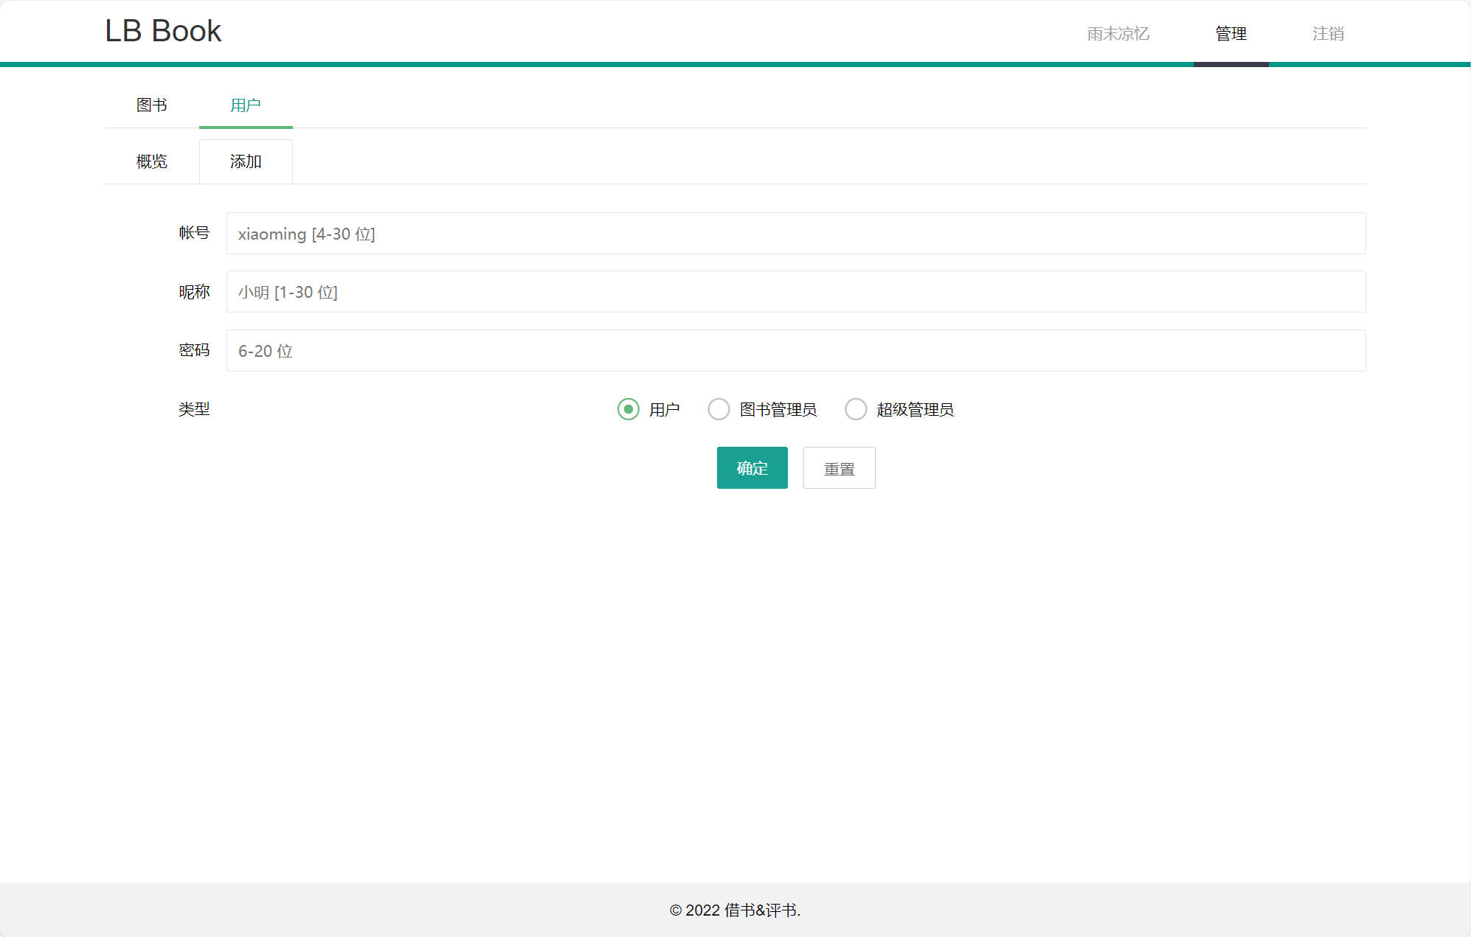This screenshot has width=1471, height=937.
Task: Click the 帐号 account input field
Action: (795, 234)
